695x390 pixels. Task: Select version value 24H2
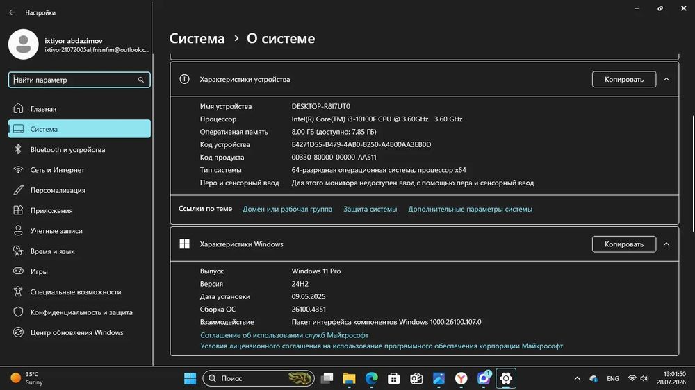300,284
